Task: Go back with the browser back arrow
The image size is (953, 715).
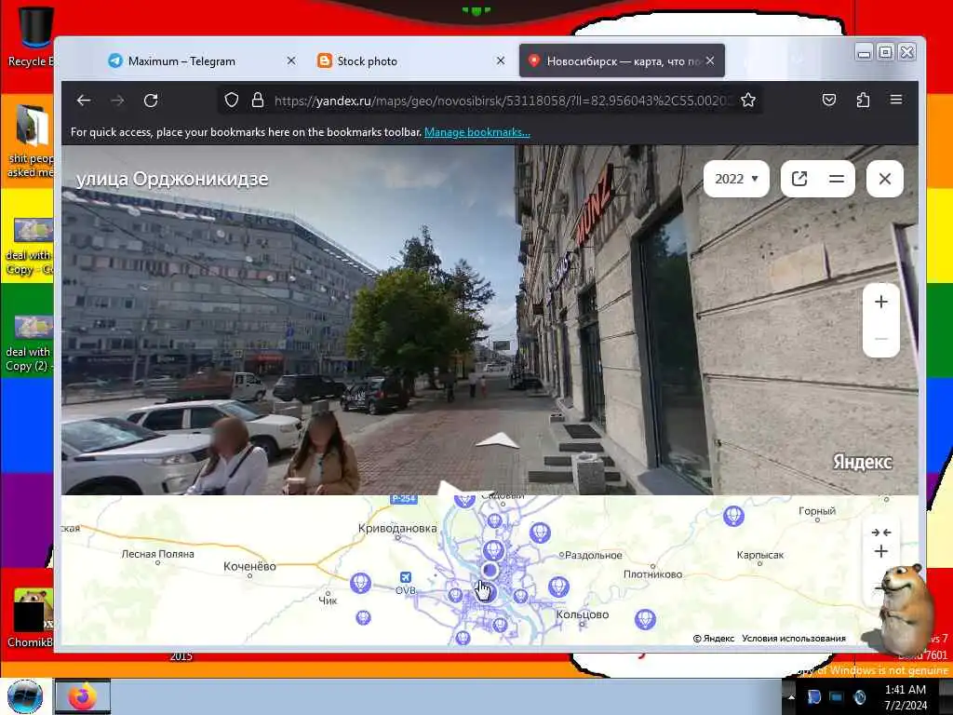Action: coord(84,101)
